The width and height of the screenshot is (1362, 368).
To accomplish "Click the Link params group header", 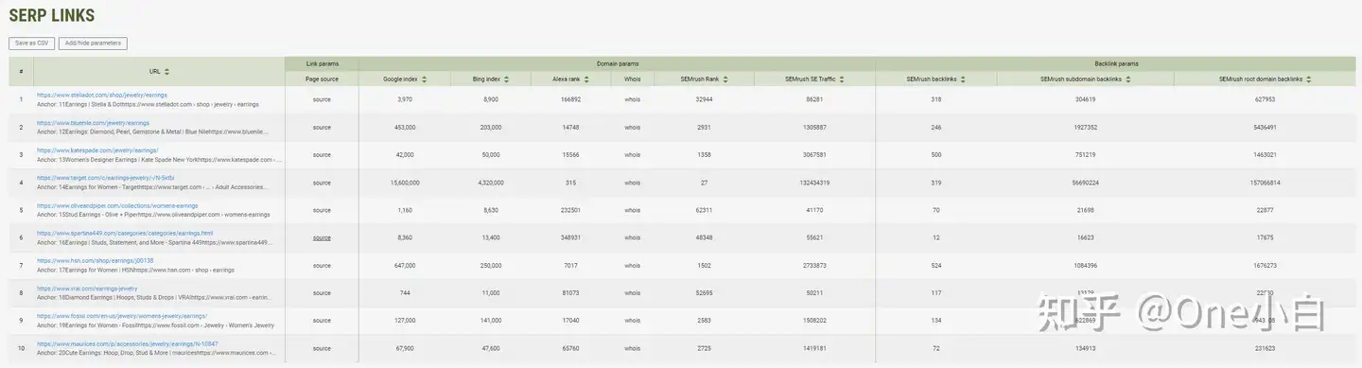I will (x=323, y=63).
